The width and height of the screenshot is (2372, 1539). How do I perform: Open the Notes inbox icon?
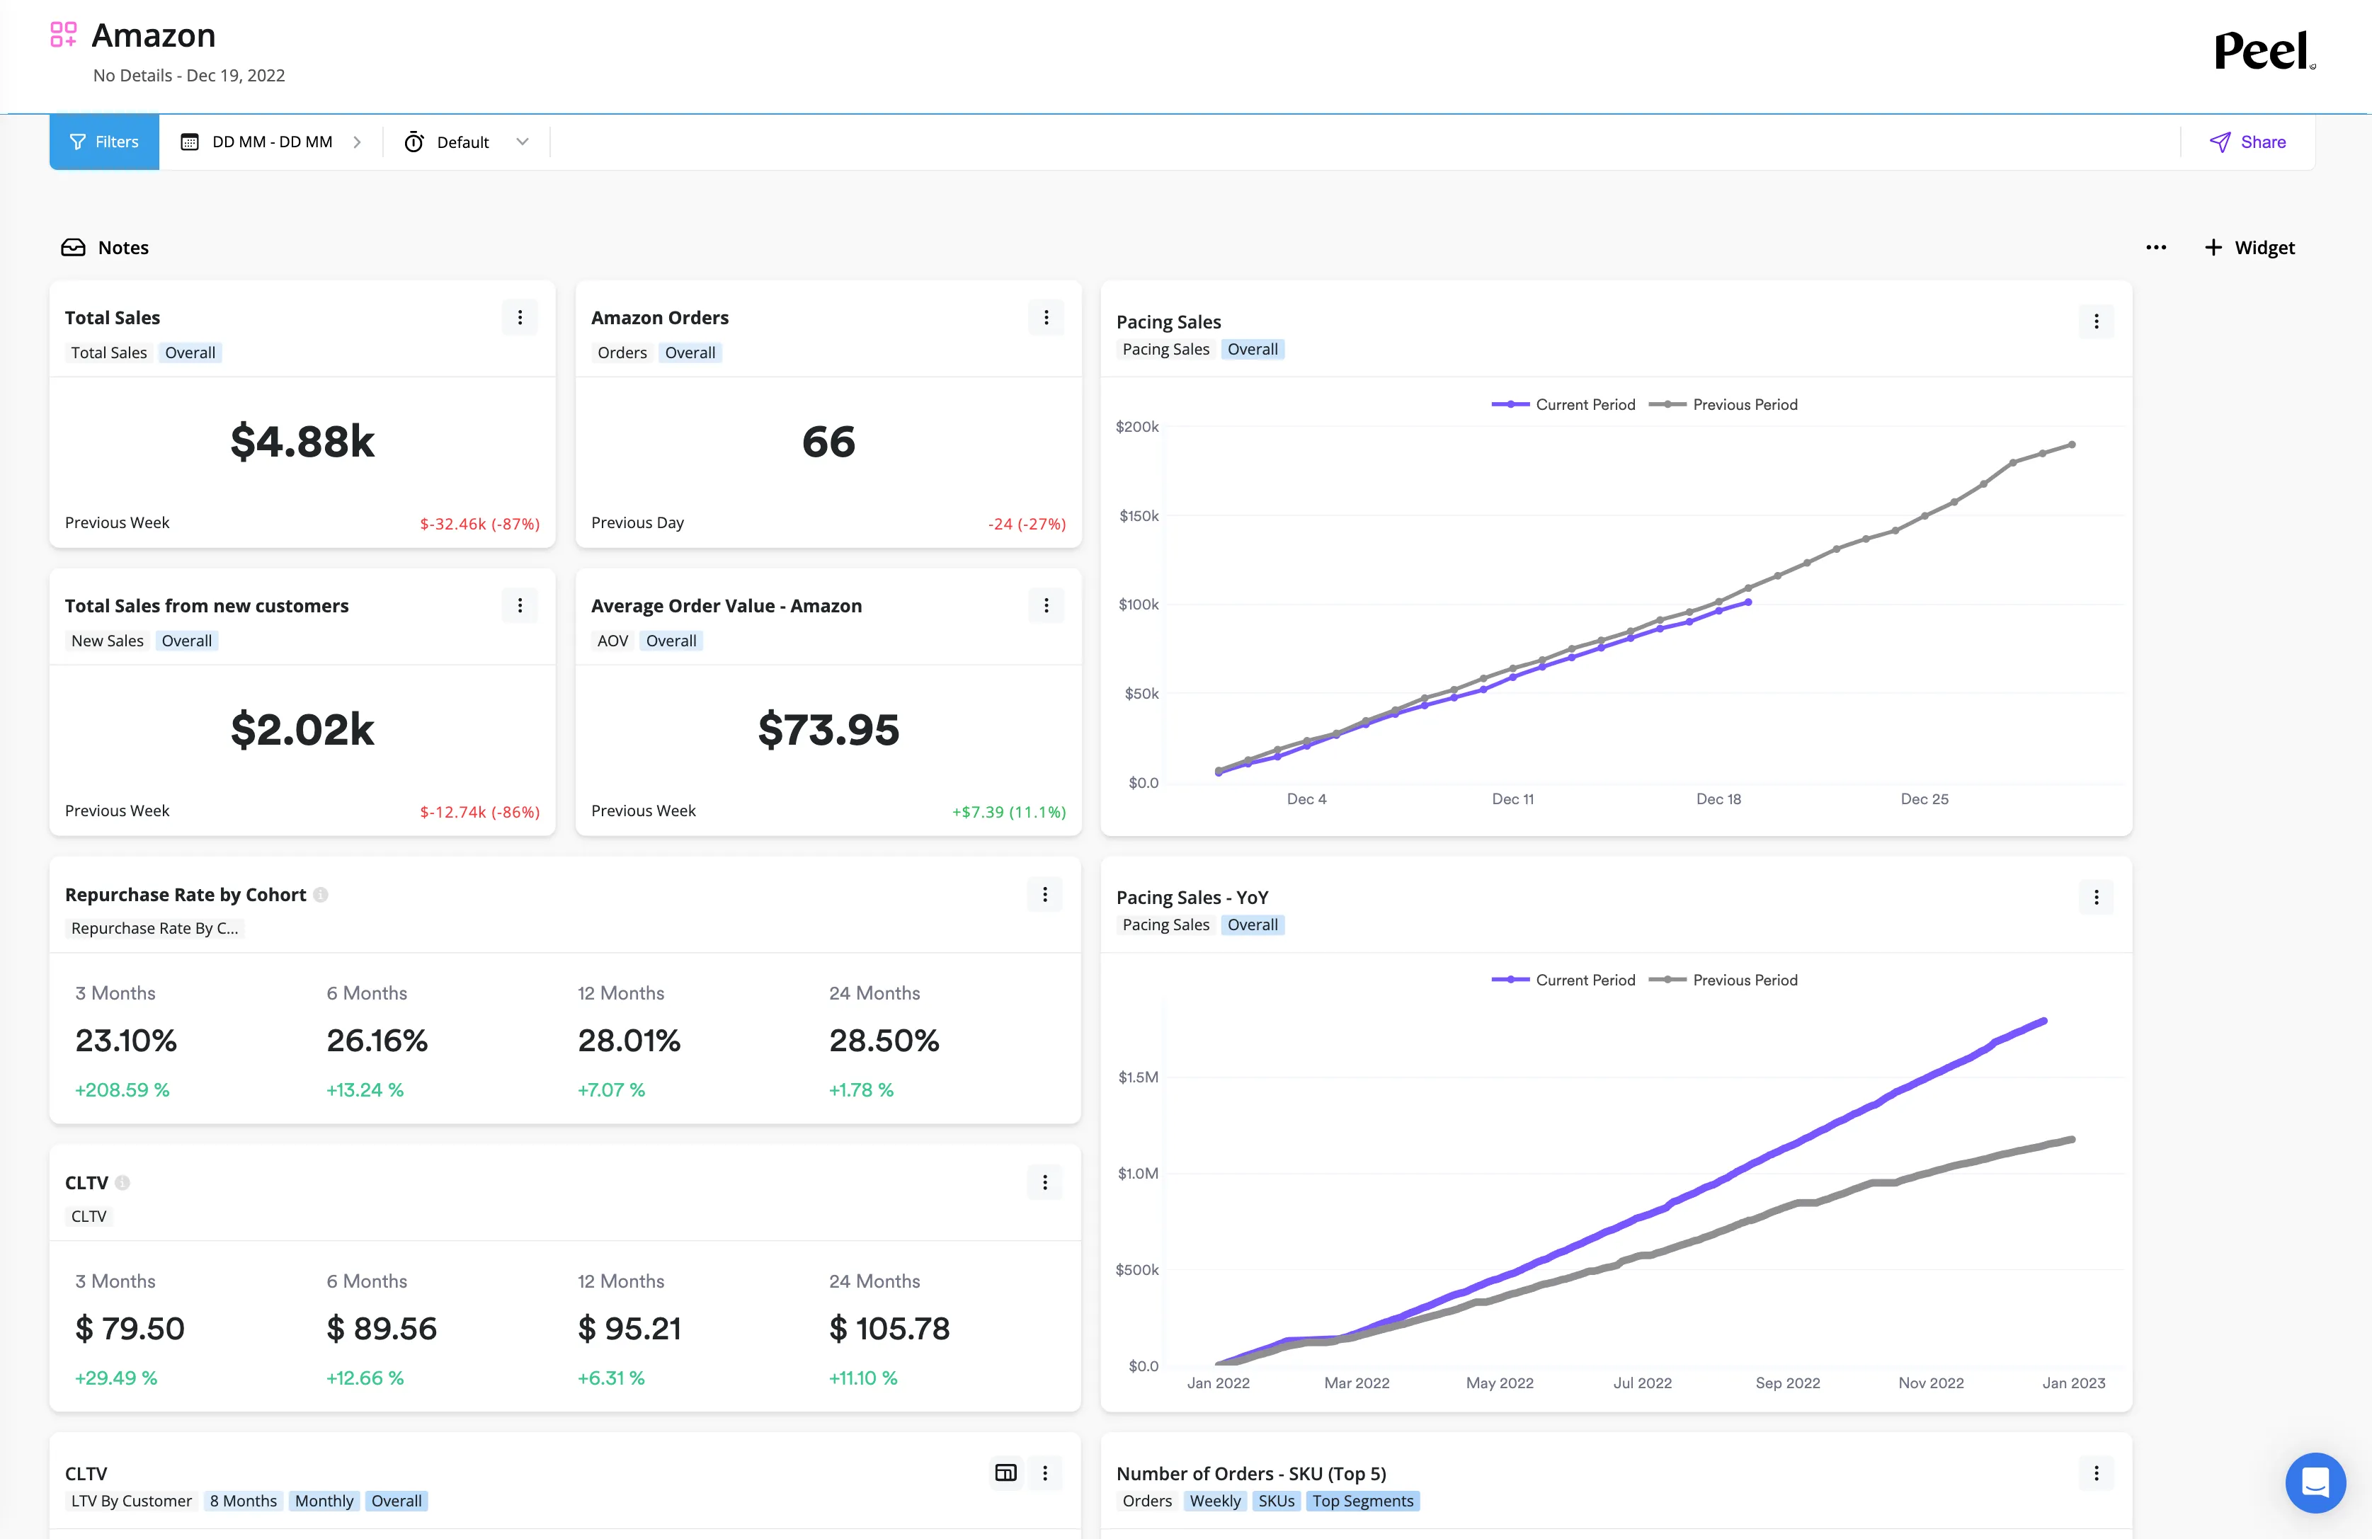(73, 247)
